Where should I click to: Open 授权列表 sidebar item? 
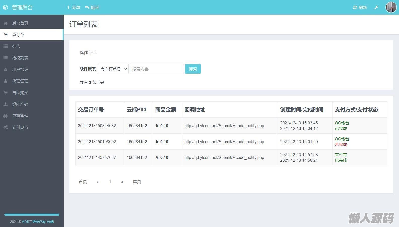tap(20, 58)
